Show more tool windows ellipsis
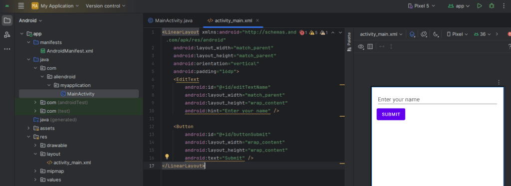 pyautogui.click(x=7, y=49)
